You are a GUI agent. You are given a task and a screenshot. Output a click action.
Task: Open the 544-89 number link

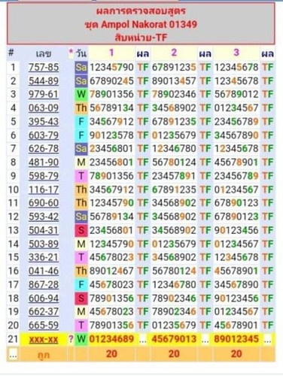(x=44, y=81)
